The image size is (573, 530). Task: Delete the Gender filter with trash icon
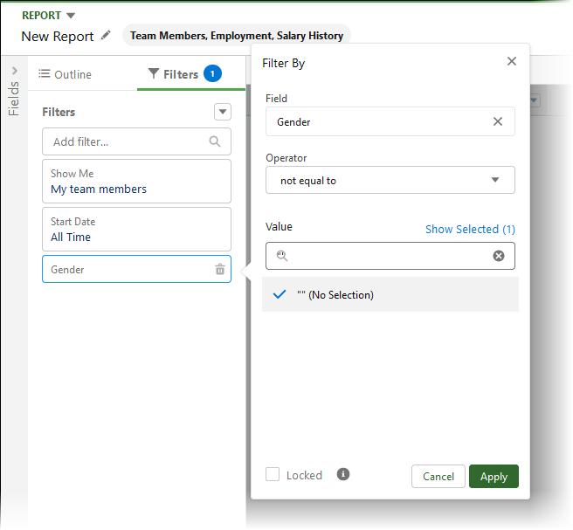[x=220, y=270]
